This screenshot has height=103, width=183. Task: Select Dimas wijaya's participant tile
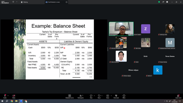(134, 70)
